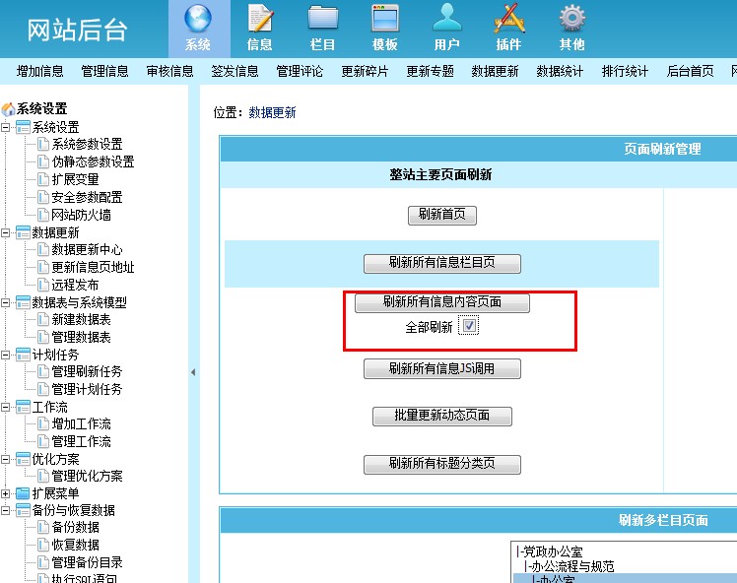The height and width of the screenshot is (583, 737).
Task: Open the 栏目 folder icon
Action: pos(323,20)
